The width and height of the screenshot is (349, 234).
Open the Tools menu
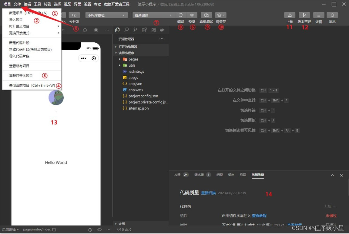(x=37, y=4)
